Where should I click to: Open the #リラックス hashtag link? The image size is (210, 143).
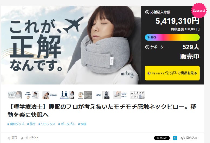tap(47, 124)
